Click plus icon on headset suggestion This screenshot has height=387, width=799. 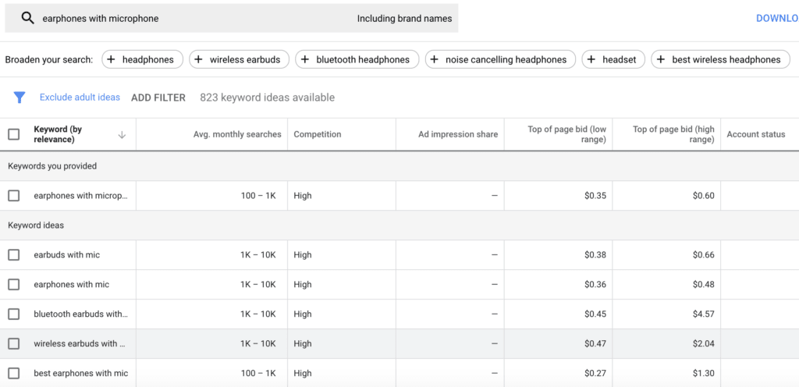591,59
